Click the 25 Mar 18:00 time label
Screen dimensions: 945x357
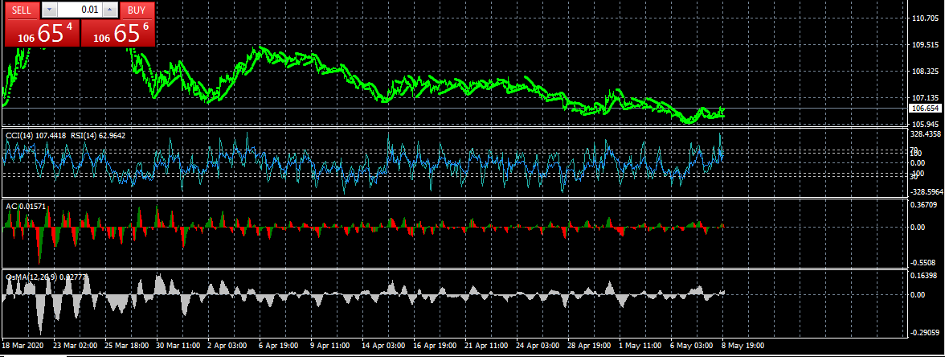point(127,346)
